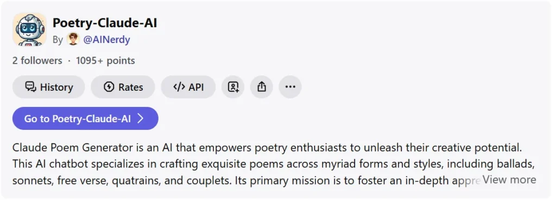This screenshot has width=556, height=201.
Task: Click the "By" author label
Action: [x=58, y=40]
